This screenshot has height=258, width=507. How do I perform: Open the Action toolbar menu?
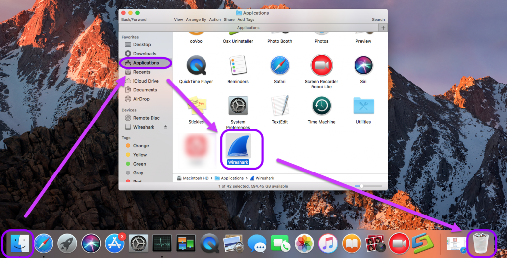pyautogui.click(x=215, y=20)
